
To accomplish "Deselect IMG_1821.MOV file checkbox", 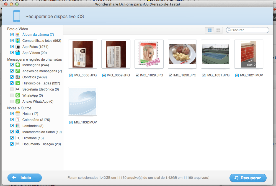I will coord(237,75).
